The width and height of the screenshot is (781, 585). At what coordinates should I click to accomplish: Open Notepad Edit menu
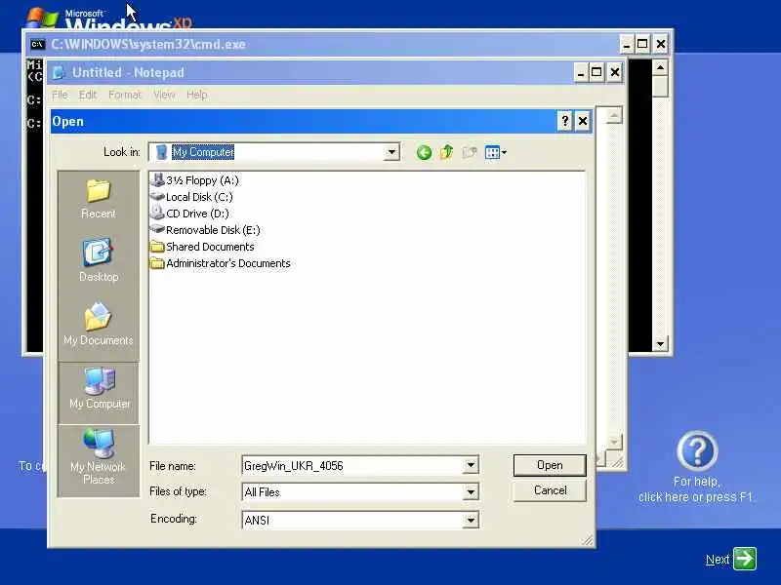click(88, 95)
